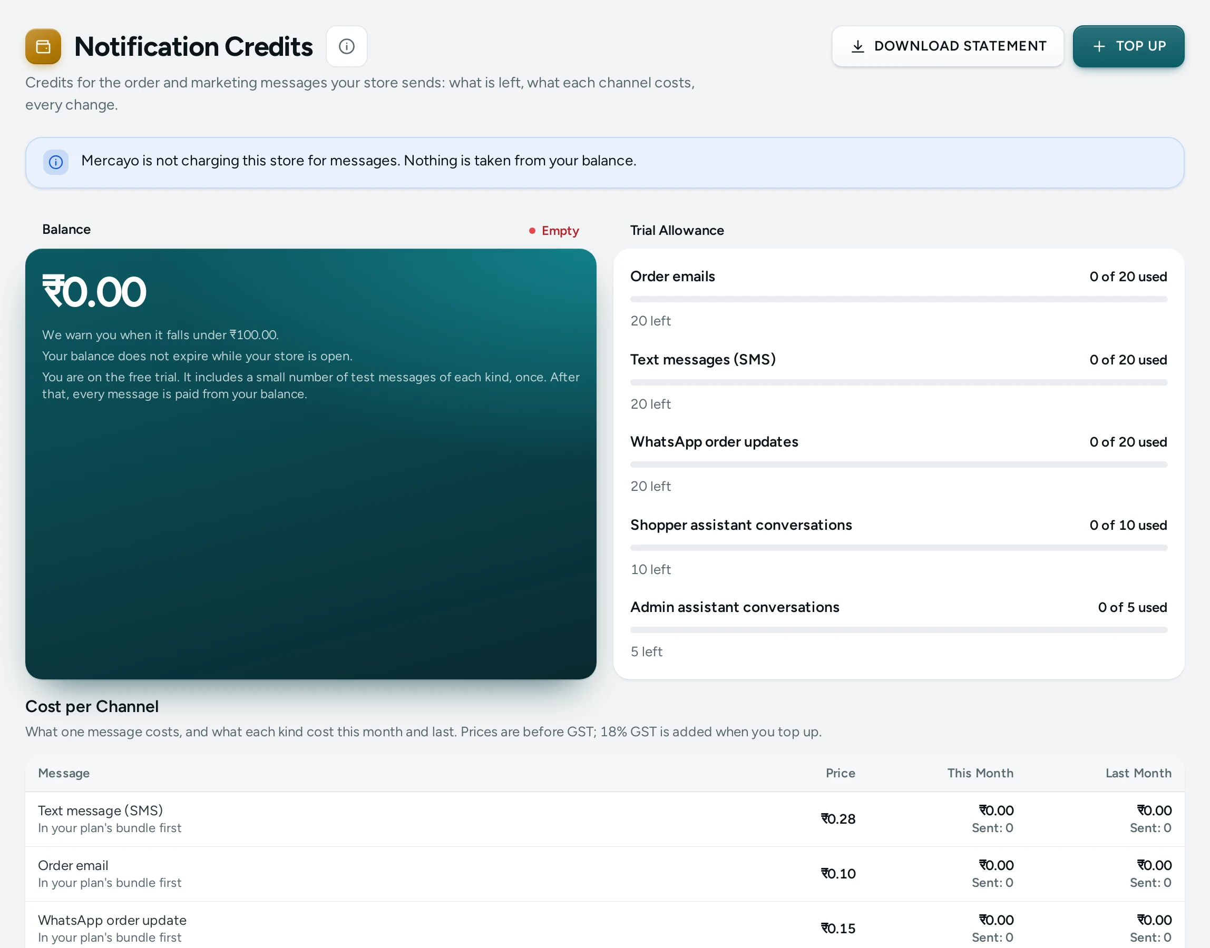Click the Cost per Channel heading
The image size is (1210, 948).
[92, 707]
